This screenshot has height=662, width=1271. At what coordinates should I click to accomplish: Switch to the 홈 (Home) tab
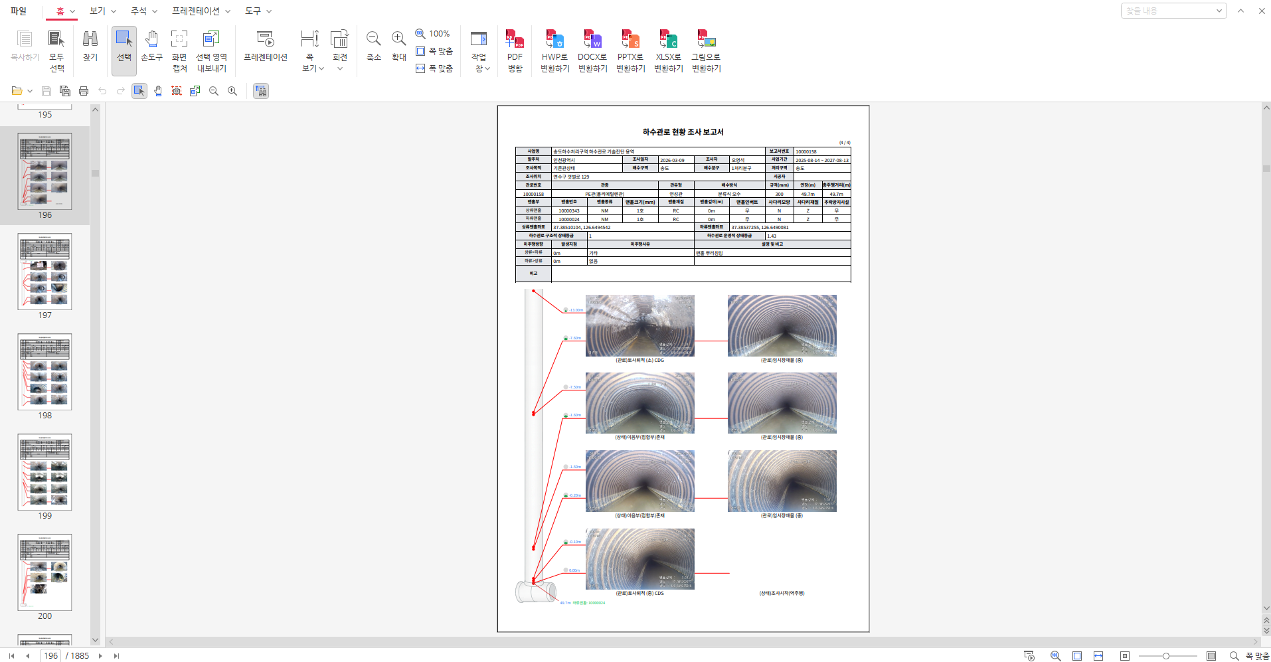[x=60, y=11]
